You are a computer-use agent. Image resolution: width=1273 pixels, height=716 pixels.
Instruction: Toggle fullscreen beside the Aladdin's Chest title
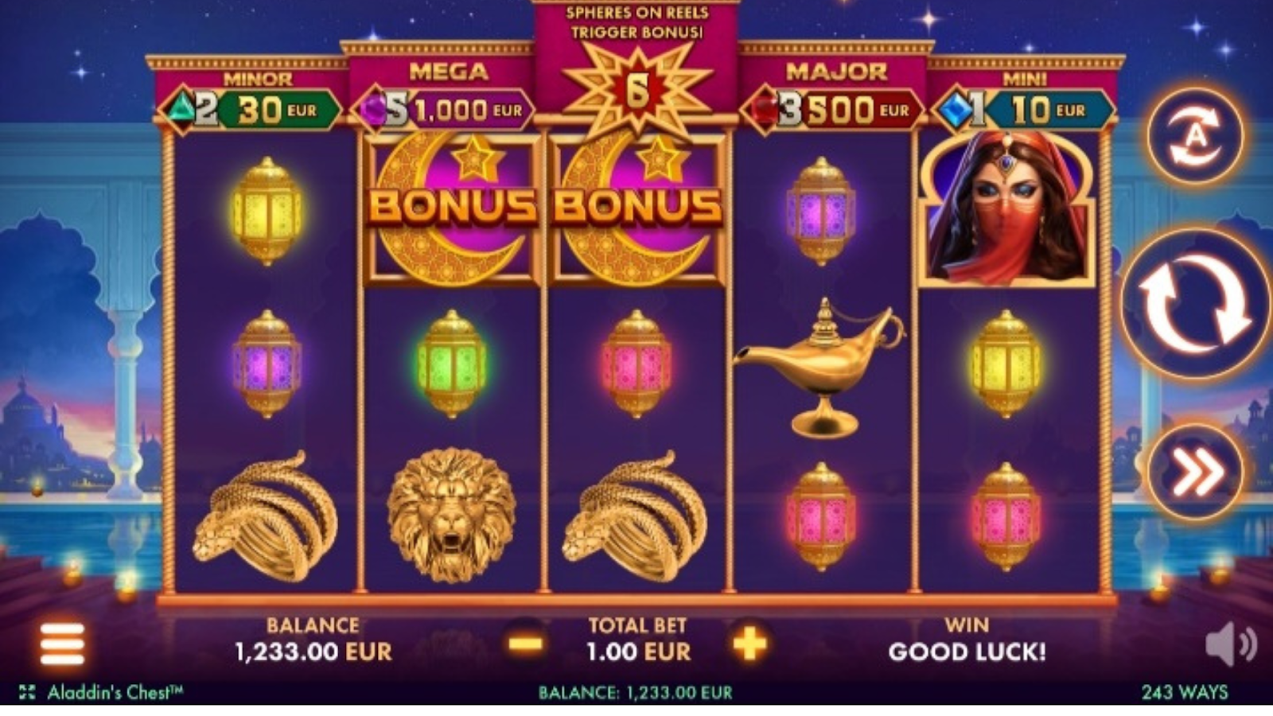(27, 692)
